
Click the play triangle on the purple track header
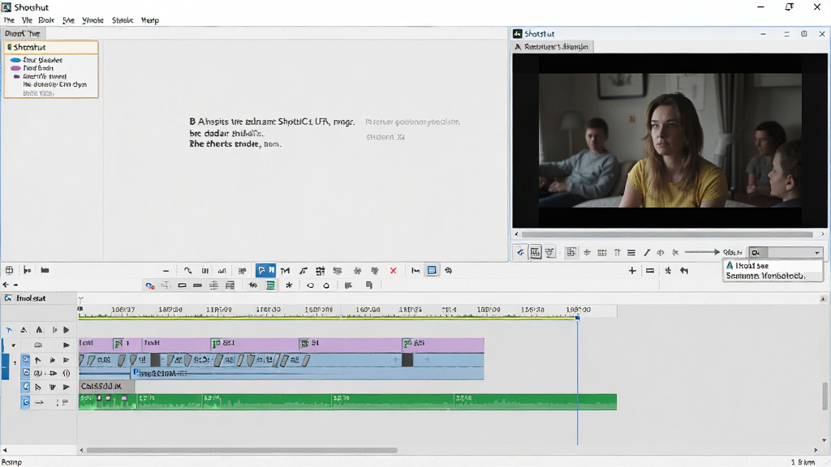pyautogui.click(x=67, y=345)
